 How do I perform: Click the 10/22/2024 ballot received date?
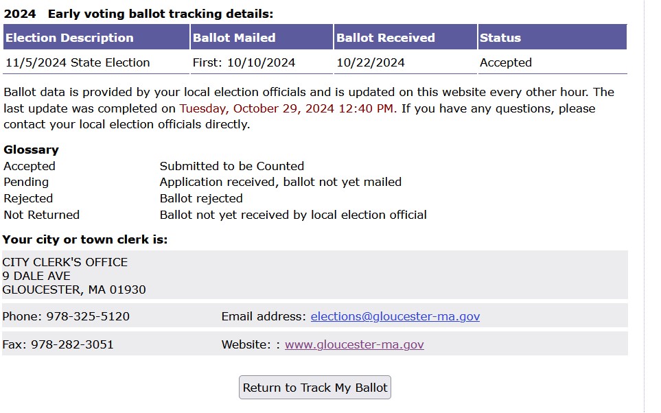click(x=371, y=62)
